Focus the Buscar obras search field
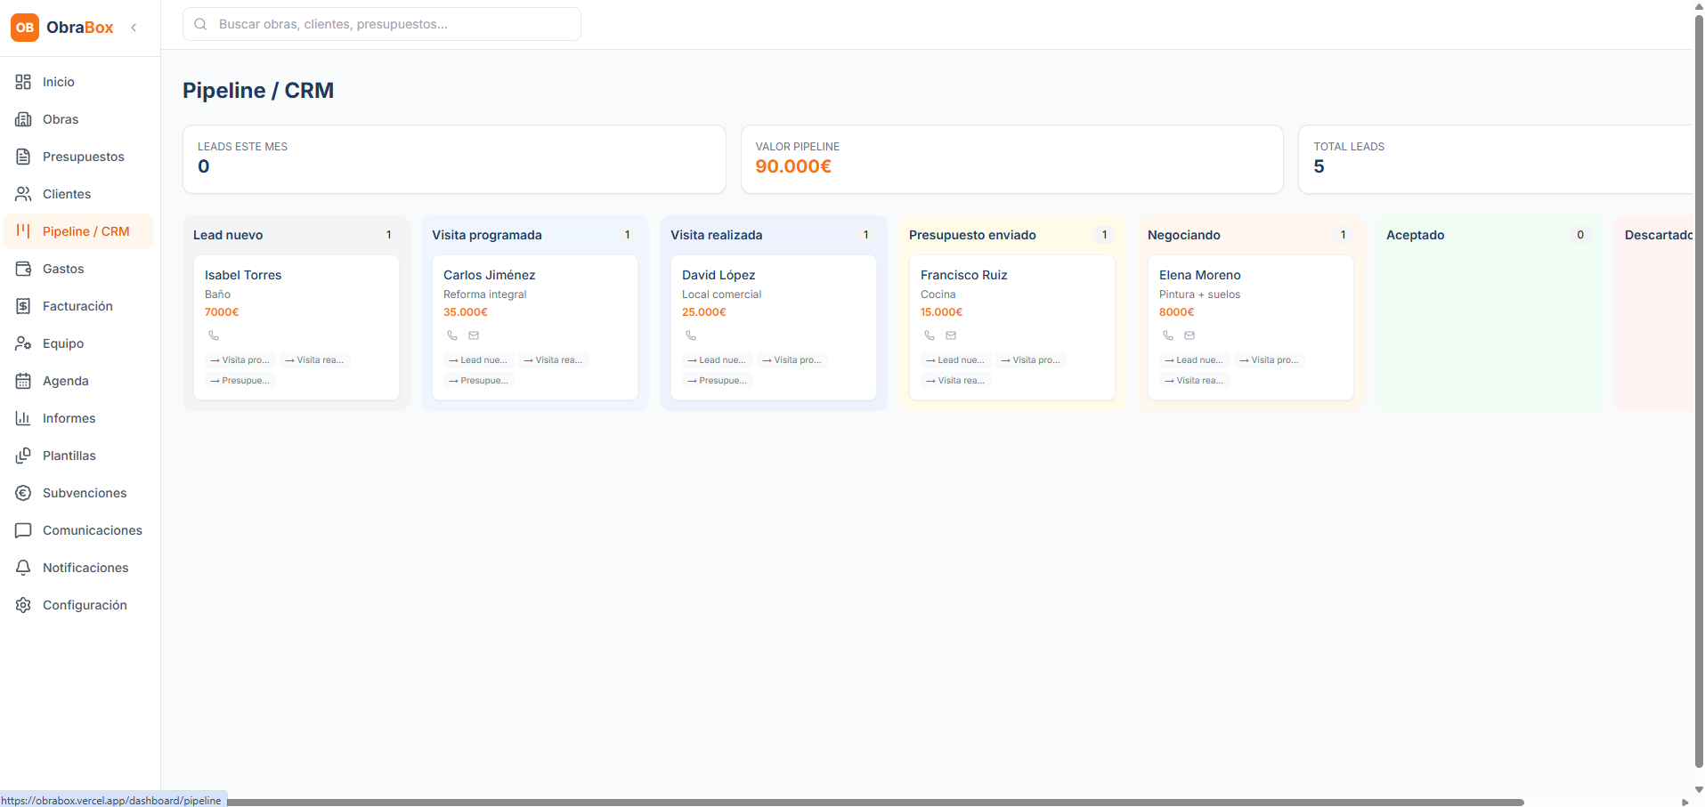Viewport: 1705px width, 807px height. 382,24
